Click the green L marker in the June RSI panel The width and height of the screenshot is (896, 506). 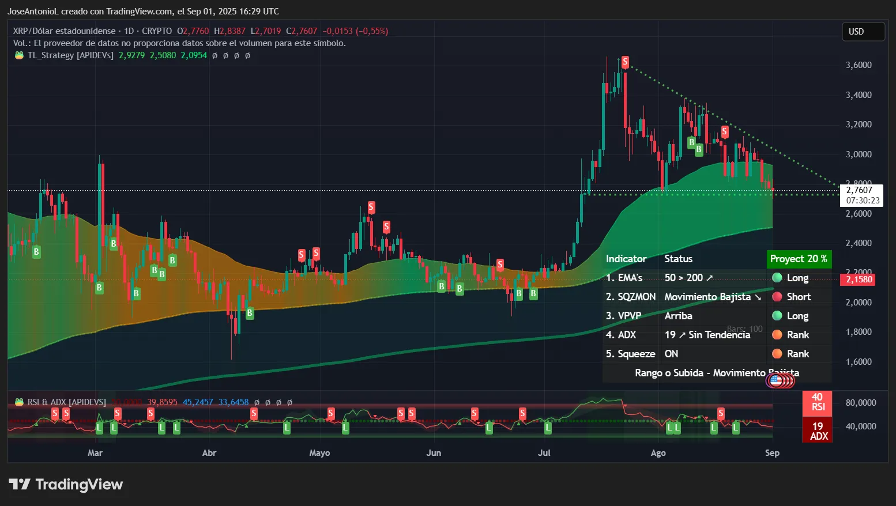click(490, 428)
